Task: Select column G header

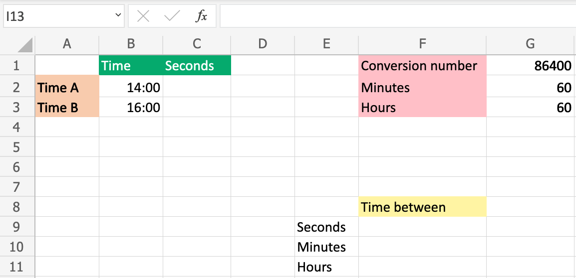Action: [x=531, y=44]
